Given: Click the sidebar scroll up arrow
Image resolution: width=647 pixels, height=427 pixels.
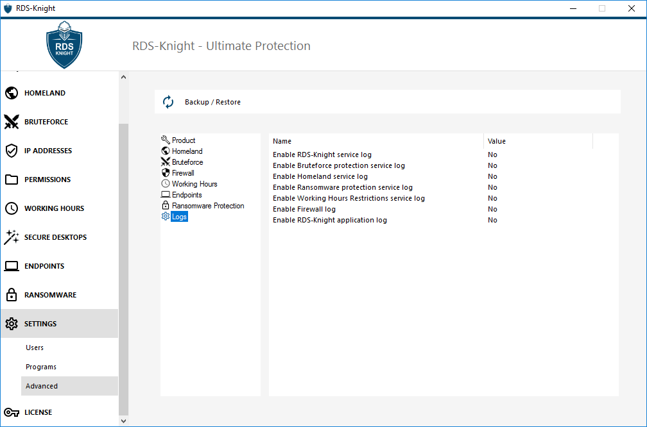Looking at the screenshot, I should coord(123,77).
